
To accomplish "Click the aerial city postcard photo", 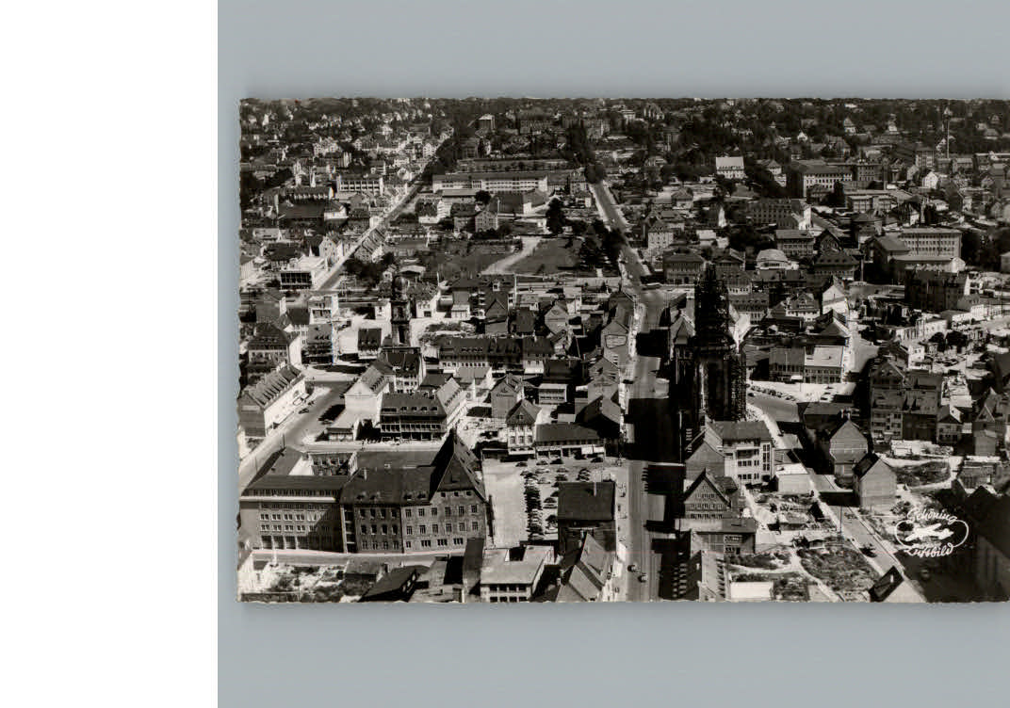I will [624, 350].
